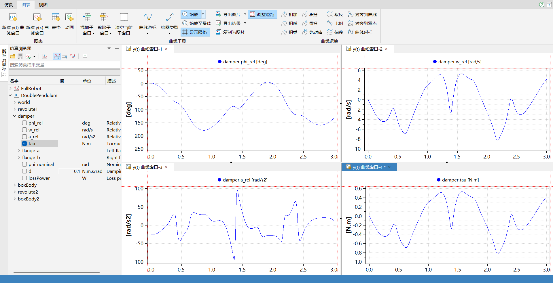The height and width of the screenshot is (283, 553).
Task: Click the 清空当前子窗口 icon
Action: [x=124, y=18]
